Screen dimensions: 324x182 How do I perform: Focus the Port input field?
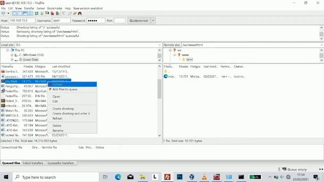pyautogui.click(x=119, y=21)
